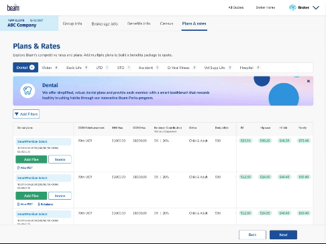This screenshot has height=244, width=326.
Task: Click the Ortho column header
Action: tap(193, 128)
